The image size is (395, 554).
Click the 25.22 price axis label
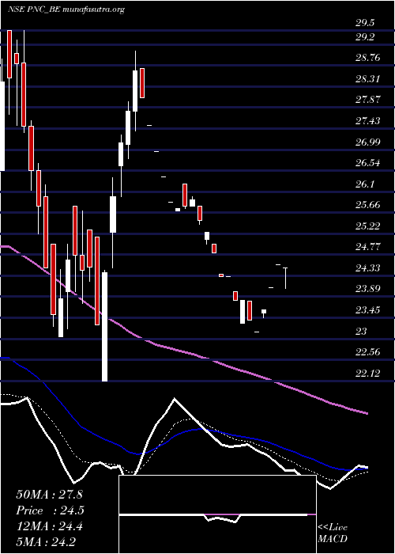pos(368,226)
